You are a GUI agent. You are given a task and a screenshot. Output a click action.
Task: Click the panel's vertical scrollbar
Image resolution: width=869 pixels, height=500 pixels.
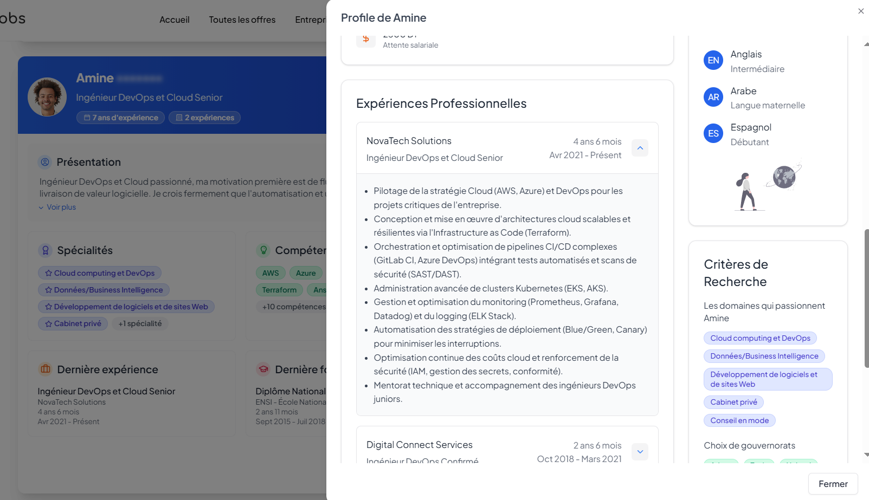[866, 298]
